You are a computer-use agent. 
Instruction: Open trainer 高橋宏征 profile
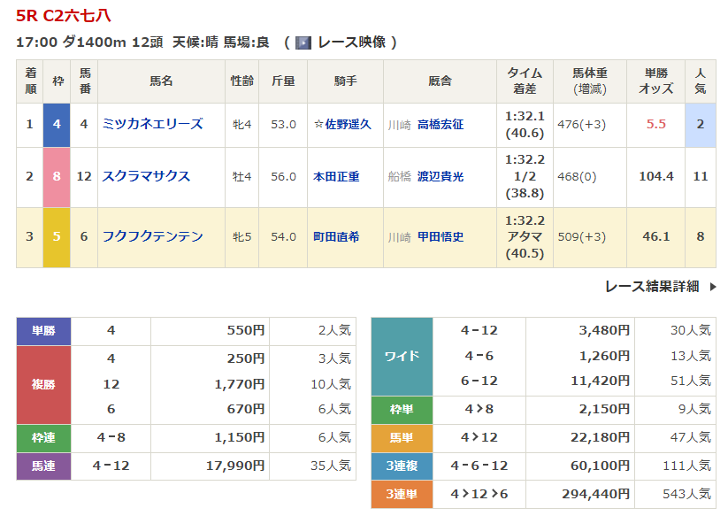pyautogui.click(x=440, y=125)
